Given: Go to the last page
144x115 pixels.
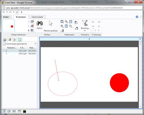Looking at the screenshot, I should pos(99,22).
